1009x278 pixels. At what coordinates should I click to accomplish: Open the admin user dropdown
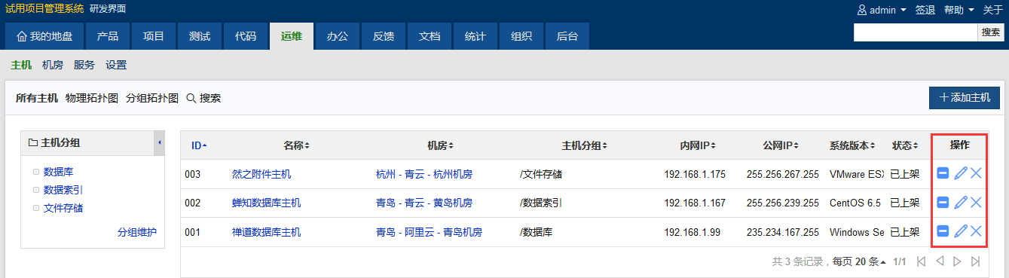[x=882, y=10]
